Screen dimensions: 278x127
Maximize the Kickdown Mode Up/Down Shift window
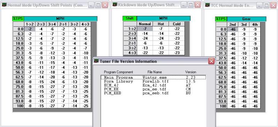[191, 5]
